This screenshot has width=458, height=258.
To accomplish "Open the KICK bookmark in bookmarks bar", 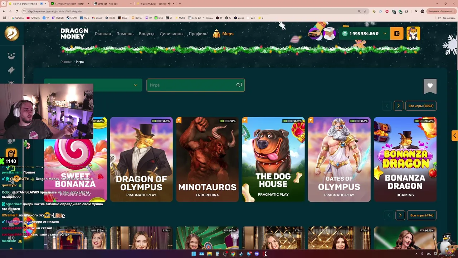I will point(159,18).
